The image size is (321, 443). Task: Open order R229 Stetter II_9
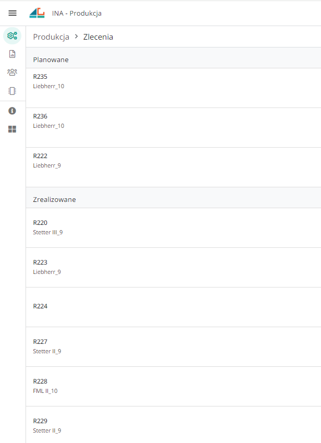(x=173, y=425)
